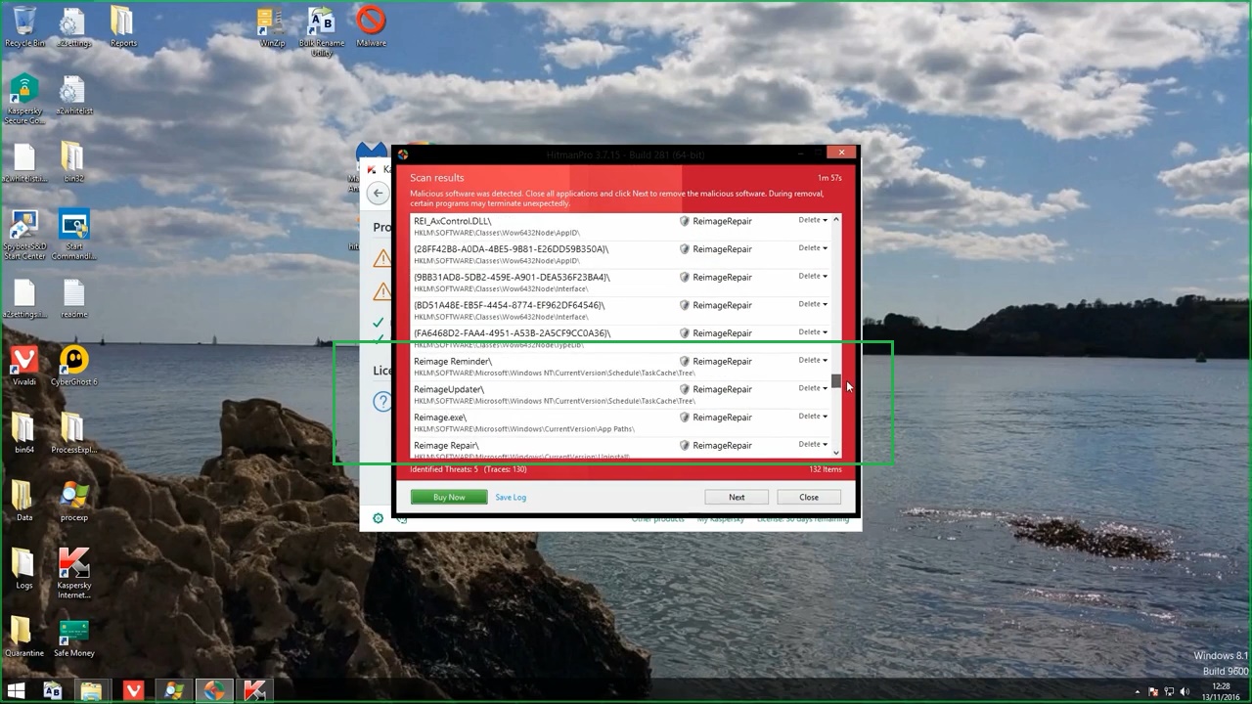
Task: Open the Quarantine folder on desktop
Action: coord(24,636)
